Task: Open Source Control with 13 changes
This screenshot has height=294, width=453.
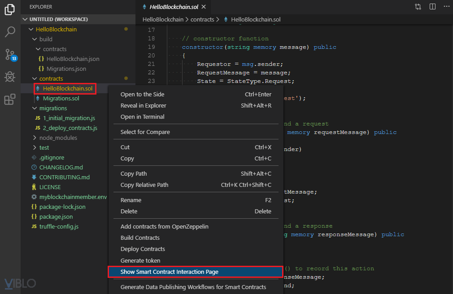Action: pyautogui.click(x=10, y=55)
